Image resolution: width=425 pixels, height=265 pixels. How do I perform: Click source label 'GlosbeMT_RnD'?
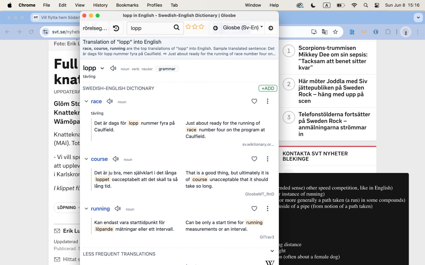coord(260,194)
